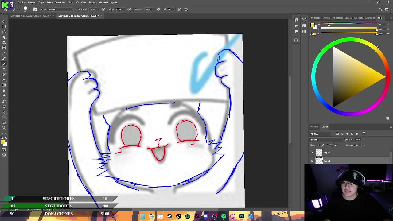Switch to the Canales tab
Screen dimensions: 393x221
pyautogui.click(x=348, y=18)
